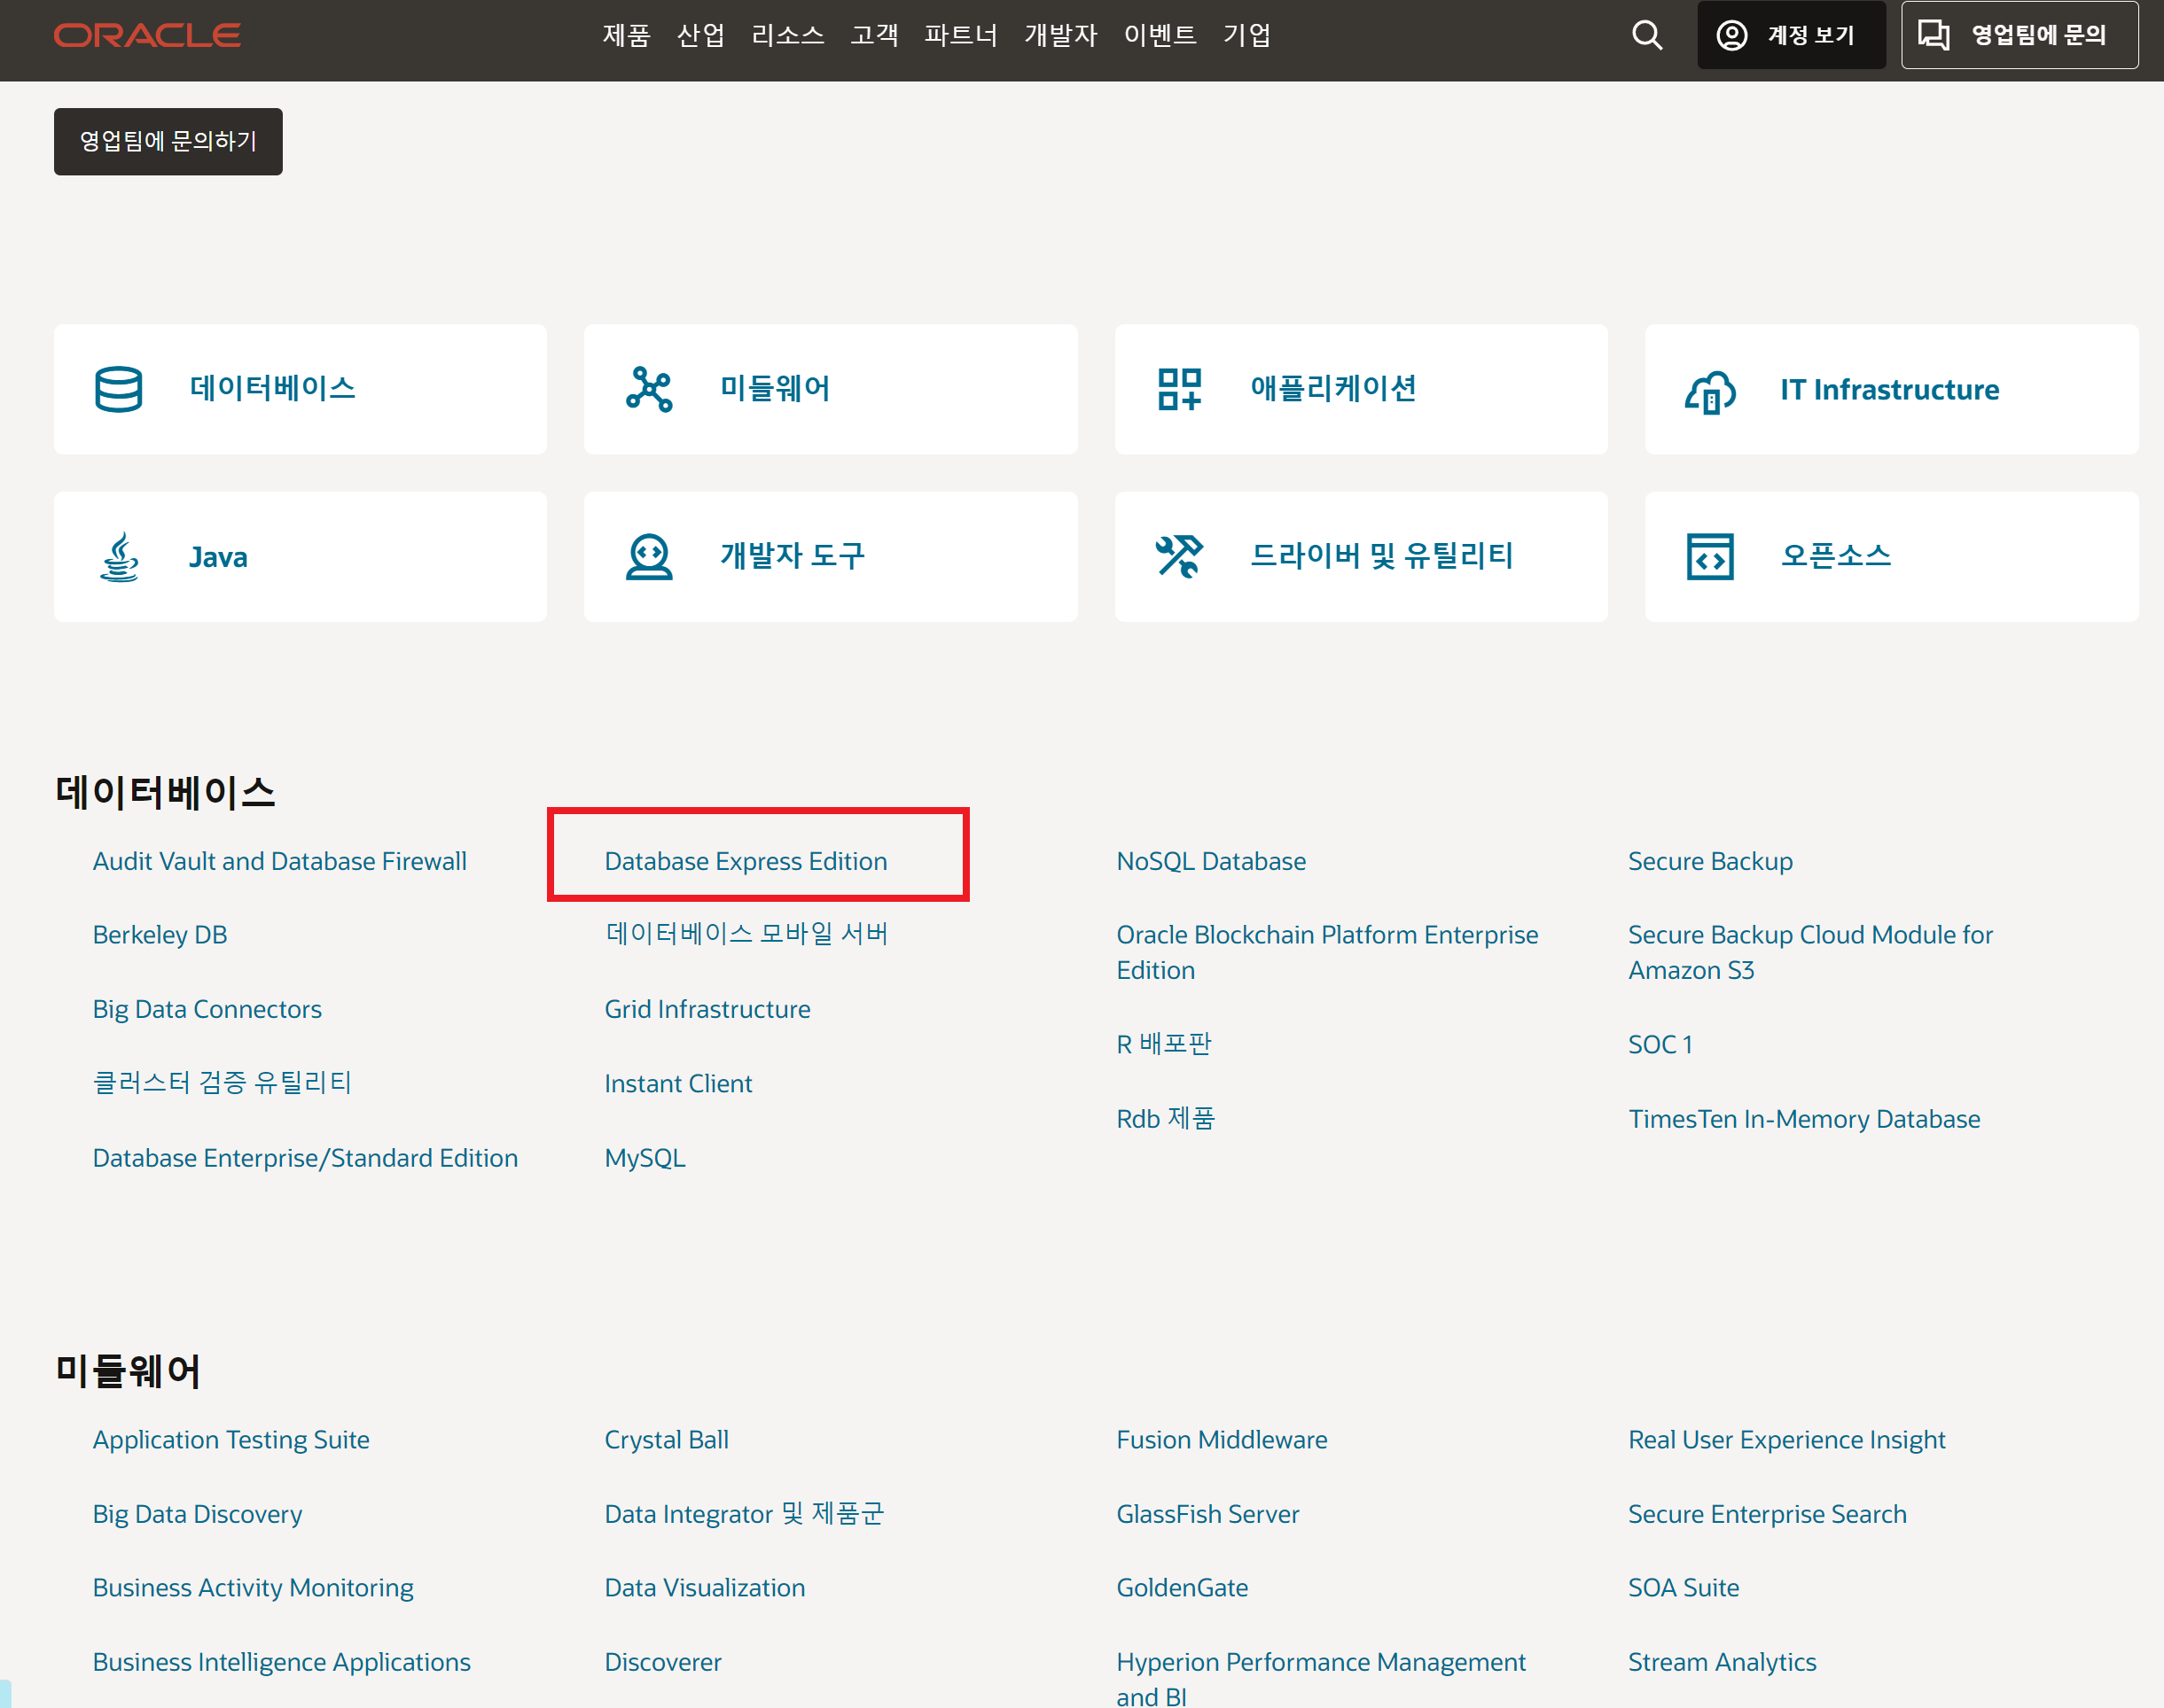
Task: Open the 제품 menu in navigation
Action: [x=626, y=36]
